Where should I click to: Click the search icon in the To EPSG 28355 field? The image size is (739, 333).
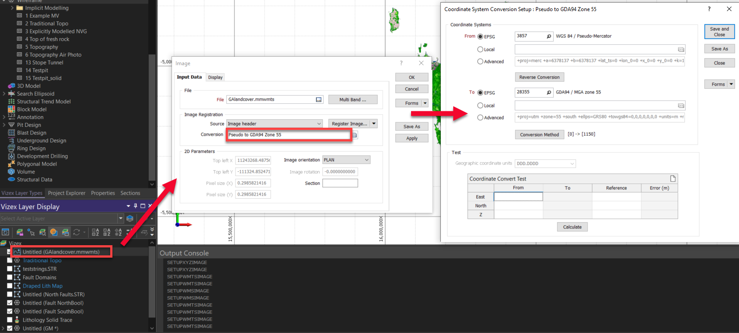[x=549, y=93]
